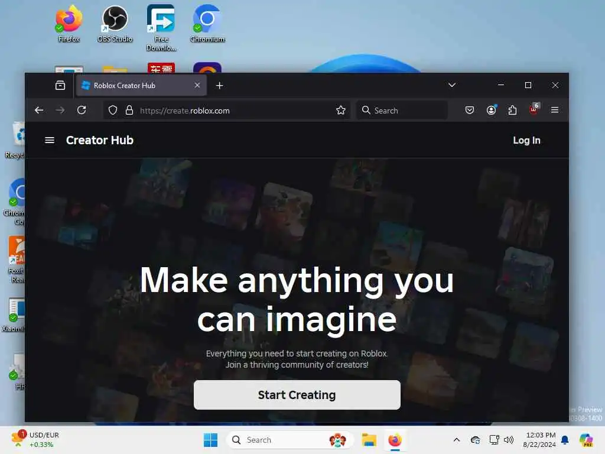Open Firefox desktop shortcut
The image size is (605, 454).
69,23
